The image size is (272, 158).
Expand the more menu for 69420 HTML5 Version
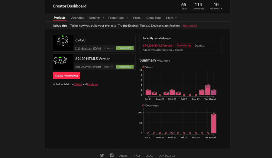coord(108,67)
